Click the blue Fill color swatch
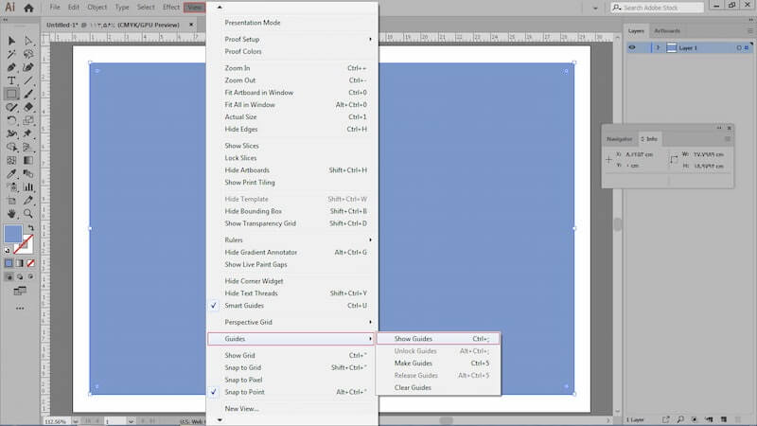The image size is (757, 426). [13, 233]
